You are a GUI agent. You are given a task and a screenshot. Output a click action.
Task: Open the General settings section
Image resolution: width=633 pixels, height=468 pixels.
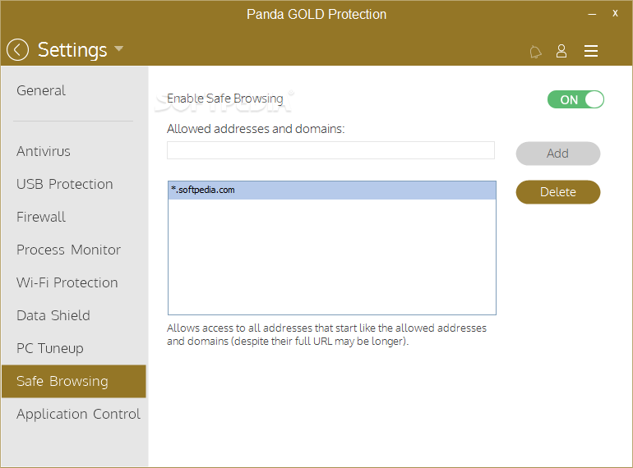[41, 90]
